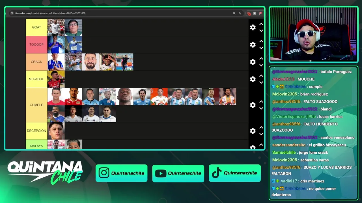The image size is (362, 203).
Task: Click red extension icon in browser toolbar
Action: [249, 13]
